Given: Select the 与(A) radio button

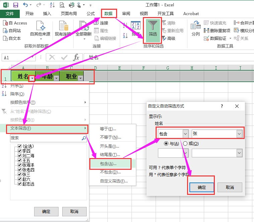Looking at the screenshot, I should point(166,143).
